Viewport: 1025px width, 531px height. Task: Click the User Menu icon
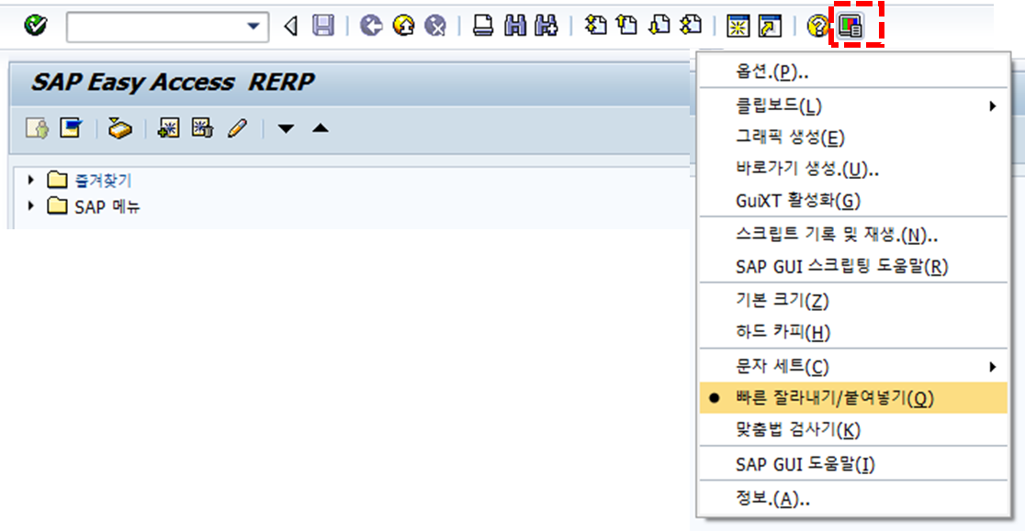[x=37, y=127]
